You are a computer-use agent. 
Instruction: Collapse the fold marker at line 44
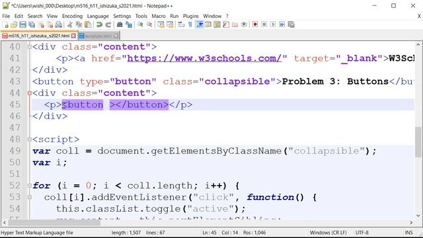pos(29,93)
